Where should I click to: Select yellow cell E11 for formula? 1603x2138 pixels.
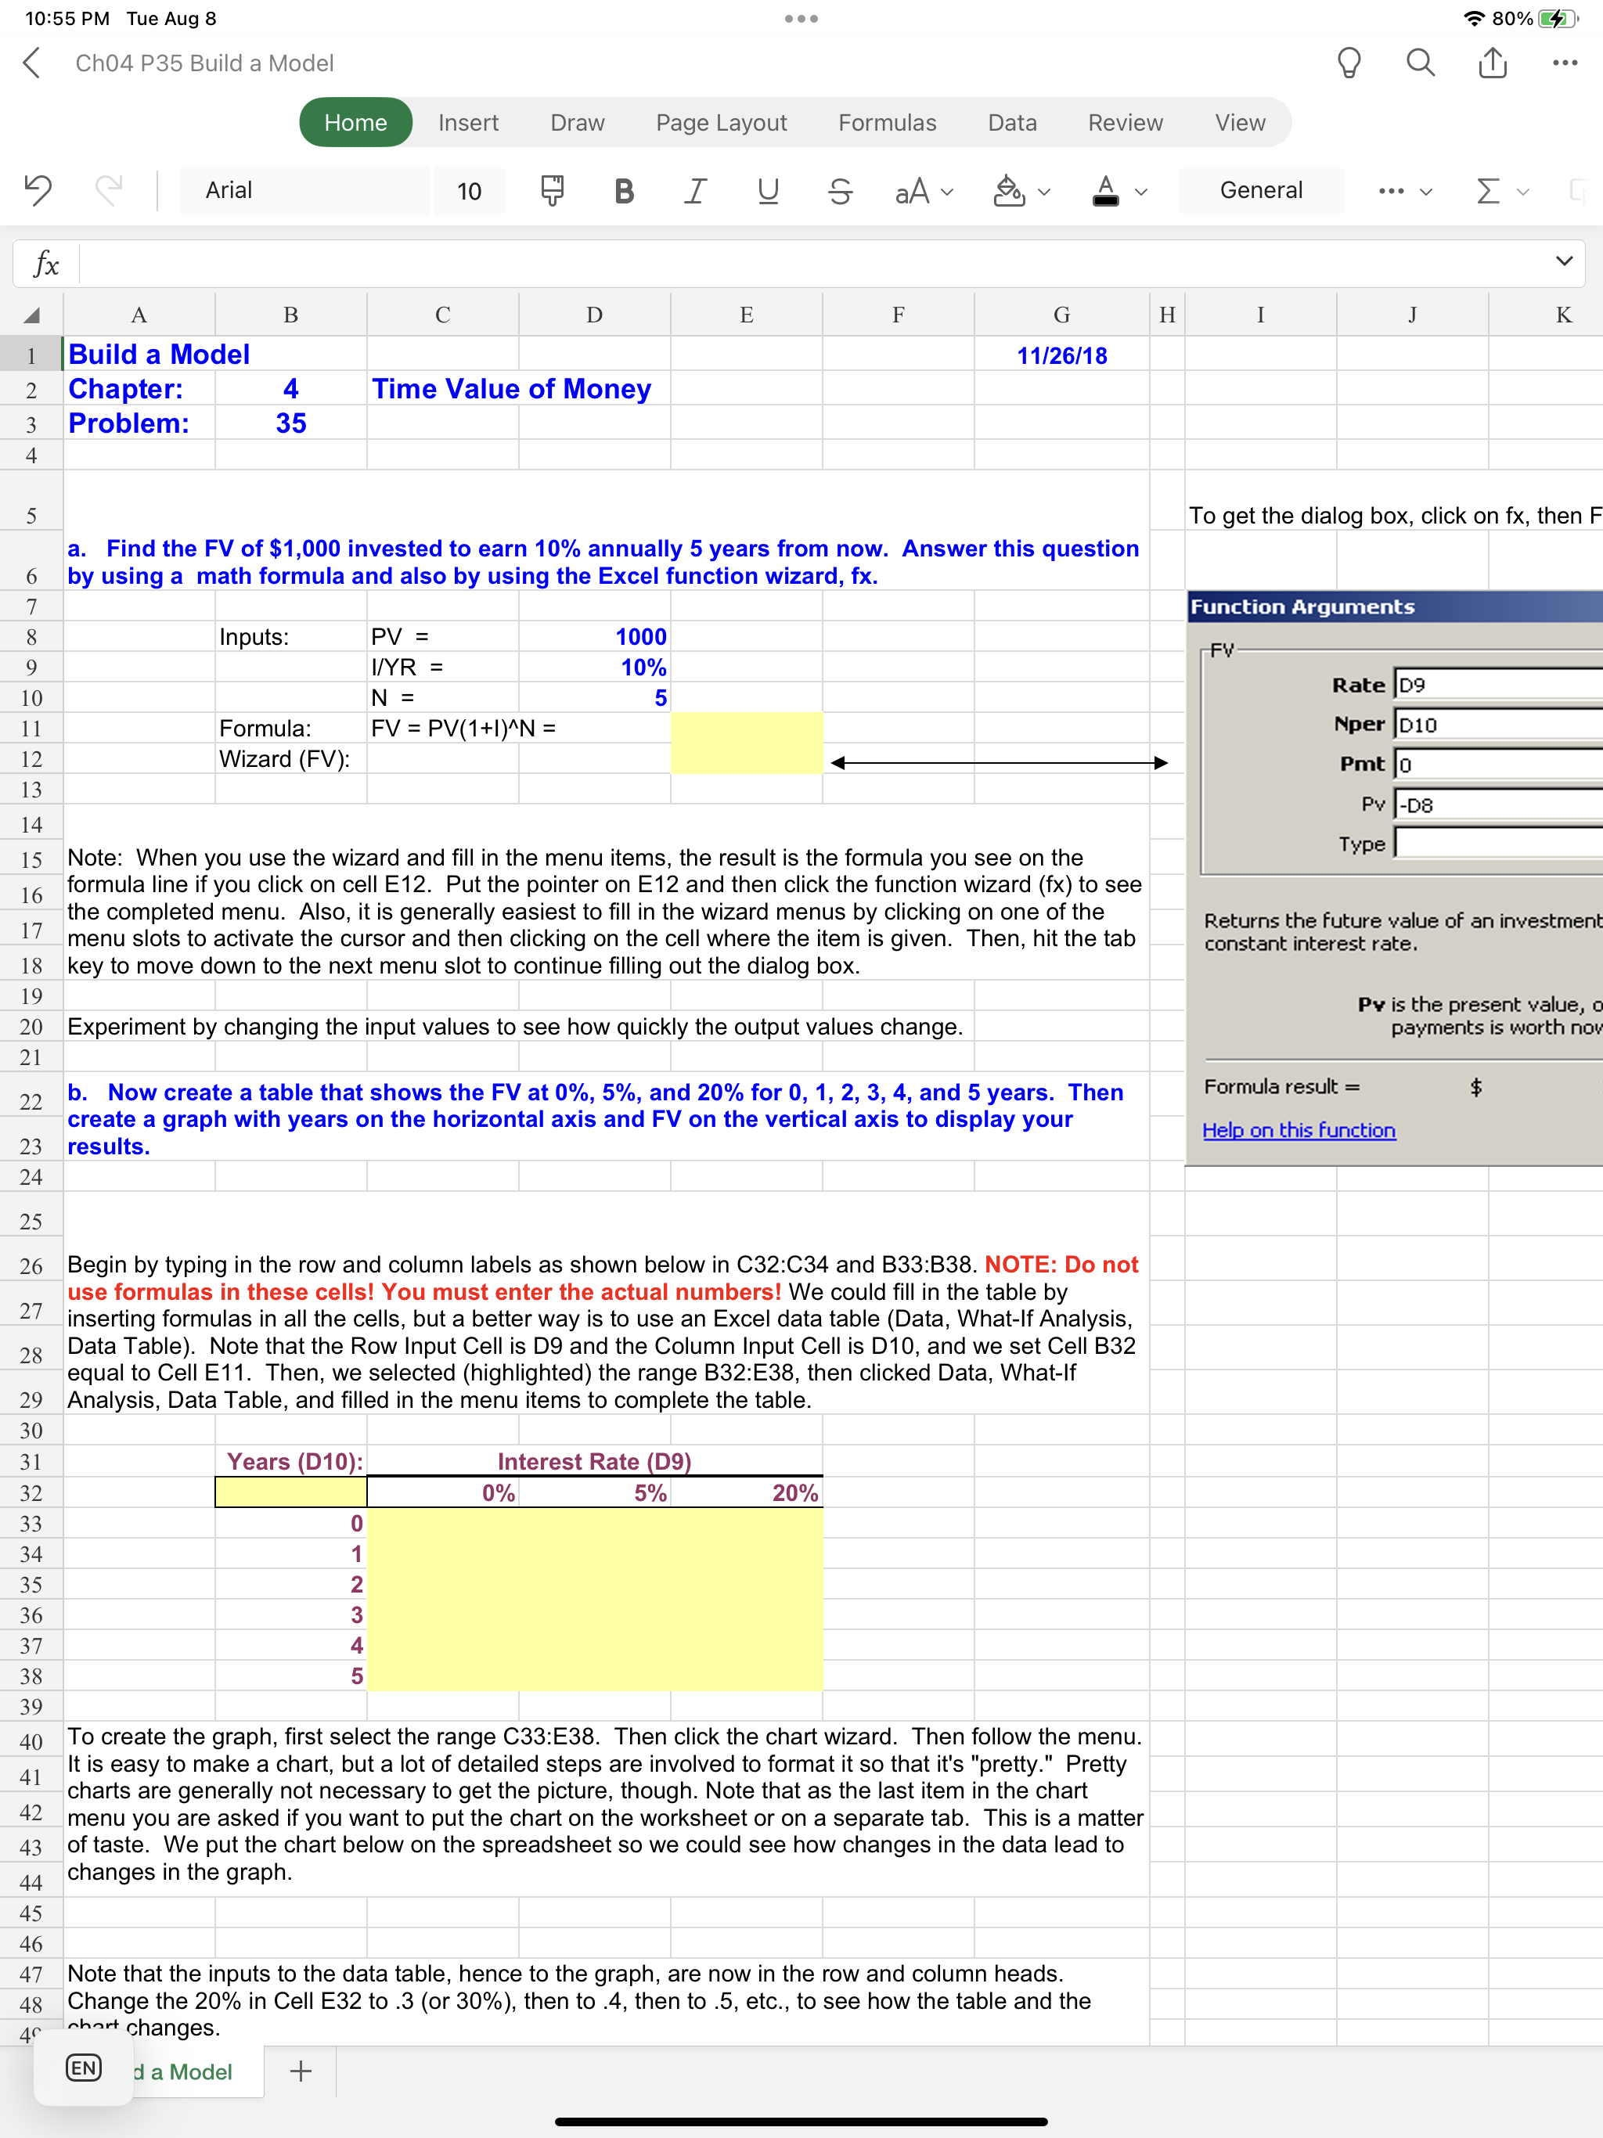[745, 729]
